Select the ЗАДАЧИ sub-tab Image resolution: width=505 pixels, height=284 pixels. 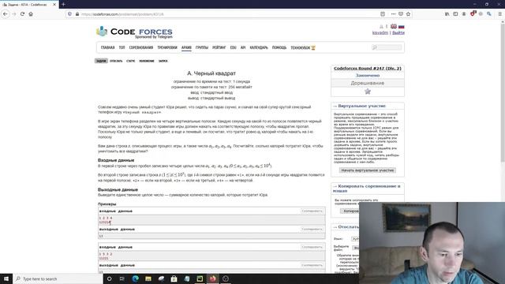pyautogui.click(x=101, y=61)
